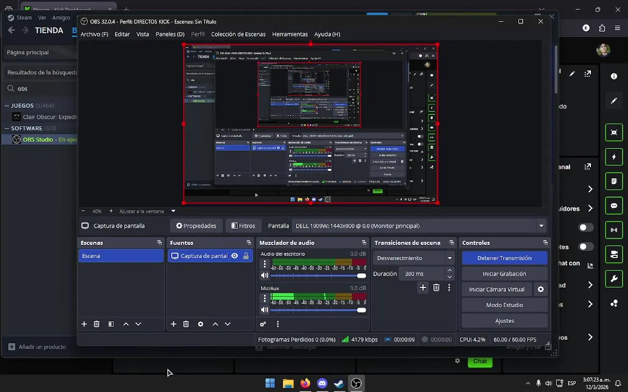The width and height of the screenshot is (628, 392).
Task: Remove selected source with trash icon
Action: pyautogui.click(x=186, y=324)
